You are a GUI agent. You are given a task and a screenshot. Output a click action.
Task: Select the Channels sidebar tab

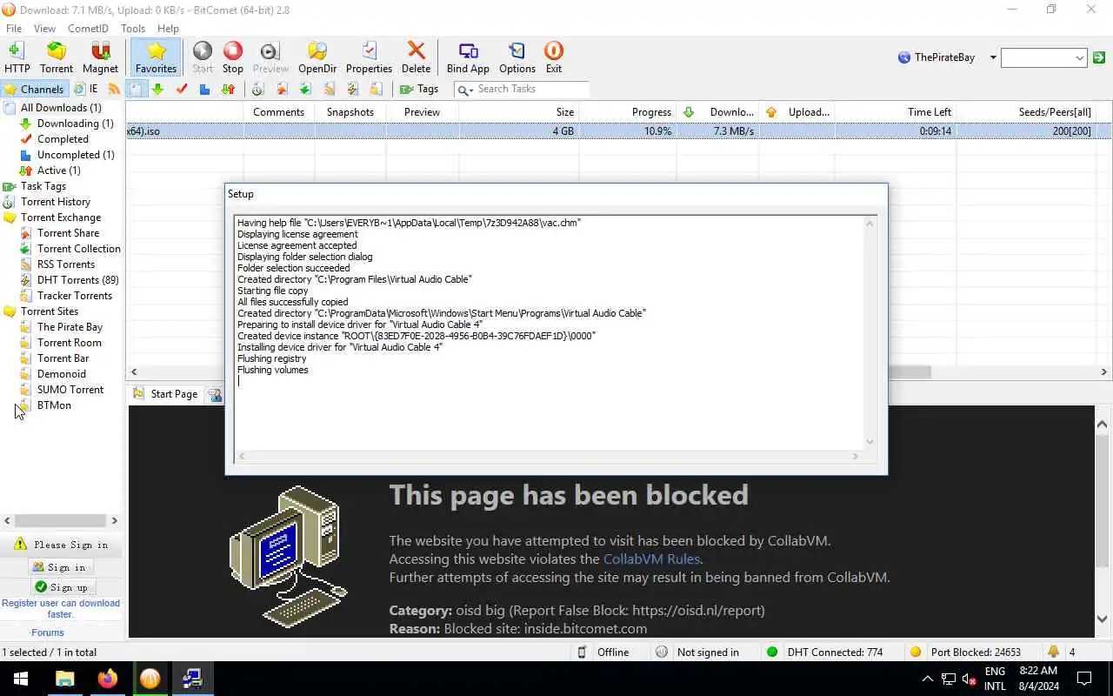tap(34, 89)
